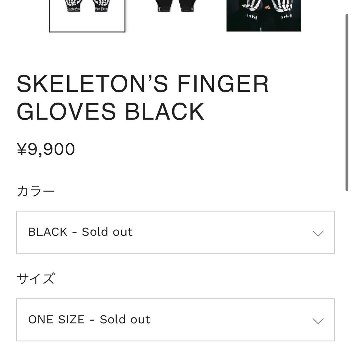Expand the サイズ size selector
The width and height of the screenshot is (351, 351).
(175, 320)
